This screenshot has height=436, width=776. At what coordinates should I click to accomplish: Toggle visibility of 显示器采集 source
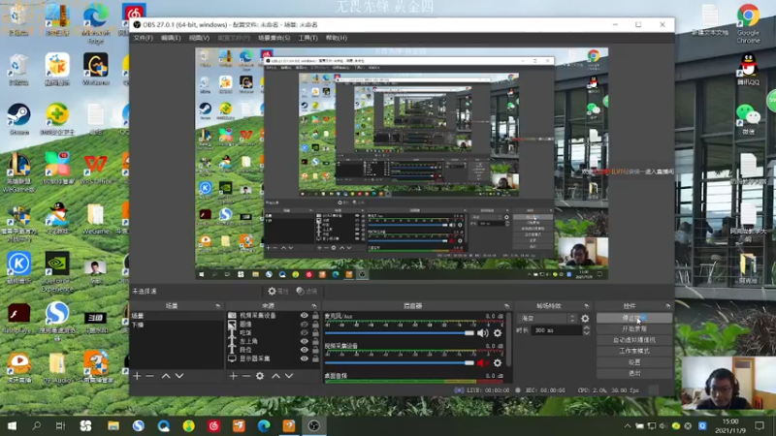coord(305,358)
